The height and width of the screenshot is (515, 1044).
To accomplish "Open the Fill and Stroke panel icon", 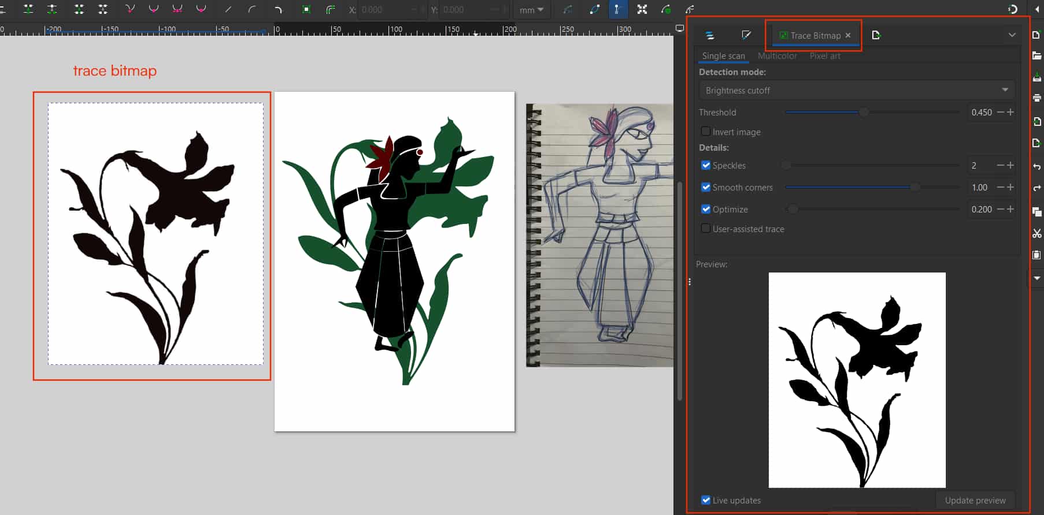I will pos(746,35).
